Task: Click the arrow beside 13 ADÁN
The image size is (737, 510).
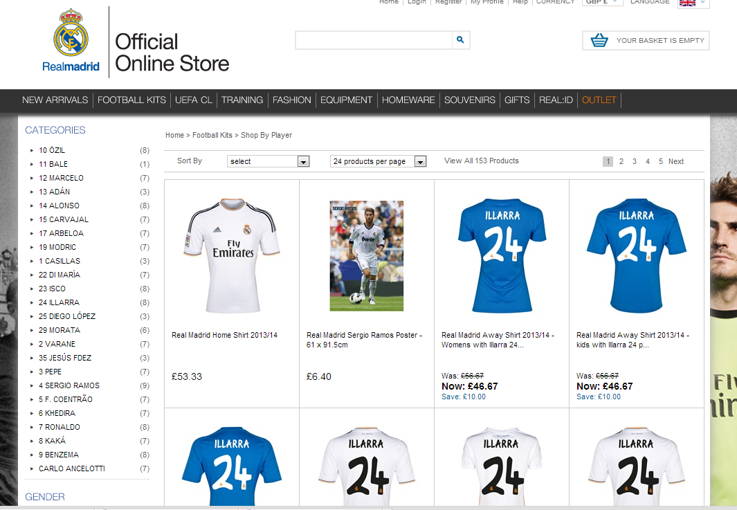Action: (32, 192)
